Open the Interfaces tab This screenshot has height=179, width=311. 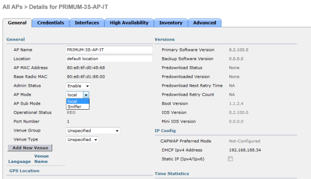(x=87, y=23)
